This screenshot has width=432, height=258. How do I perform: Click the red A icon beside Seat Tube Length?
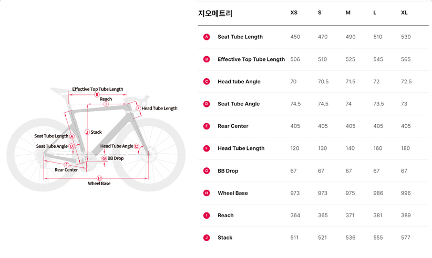click(x=207, y=37)
